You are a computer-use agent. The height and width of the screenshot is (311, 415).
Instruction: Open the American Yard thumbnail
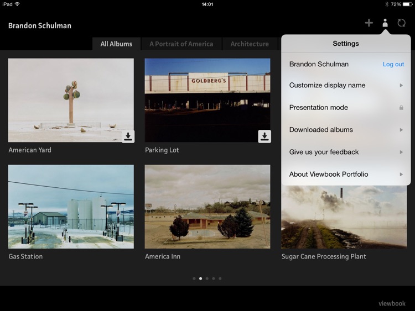(71, 100)
